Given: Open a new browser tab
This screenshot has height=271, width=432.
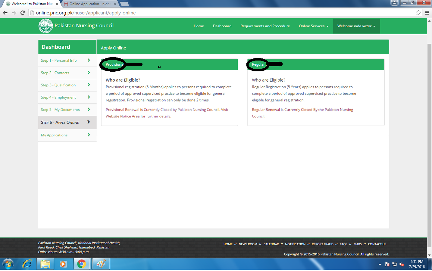Looking at the screenshot, I should pyautogui.click(x=124, y=4).
